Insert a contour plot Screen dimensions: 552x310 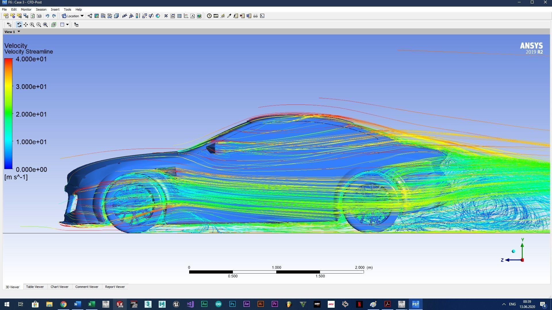pos(97,16)
